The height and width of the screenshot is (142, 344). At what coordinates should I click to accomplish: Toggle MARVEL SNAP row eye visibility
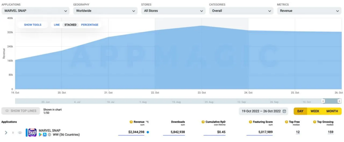point(20,133)
